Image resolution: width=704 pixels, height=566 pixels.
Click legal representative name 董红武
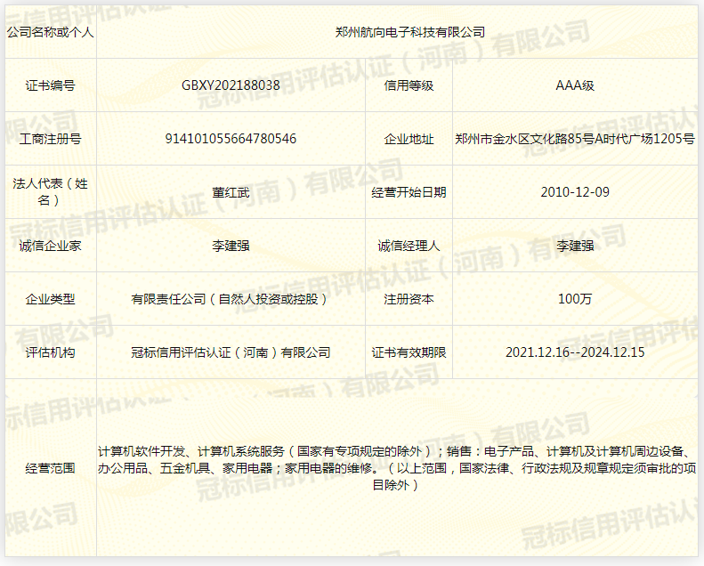coord(231,192)
